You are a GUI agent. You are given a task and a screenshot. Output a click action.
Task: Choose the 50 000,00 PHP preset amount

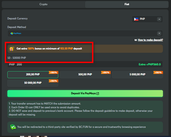pos(33,83)
